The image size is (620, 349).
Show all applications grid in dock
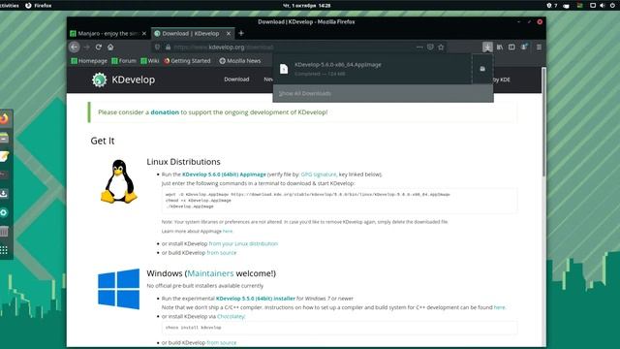pos(4,250)
